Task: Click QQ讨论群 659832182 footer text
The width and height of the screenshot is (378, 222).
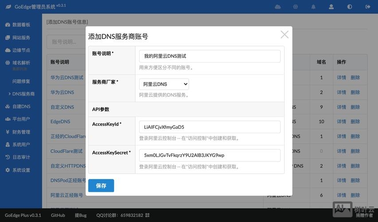Action: [x=120, y=215]
